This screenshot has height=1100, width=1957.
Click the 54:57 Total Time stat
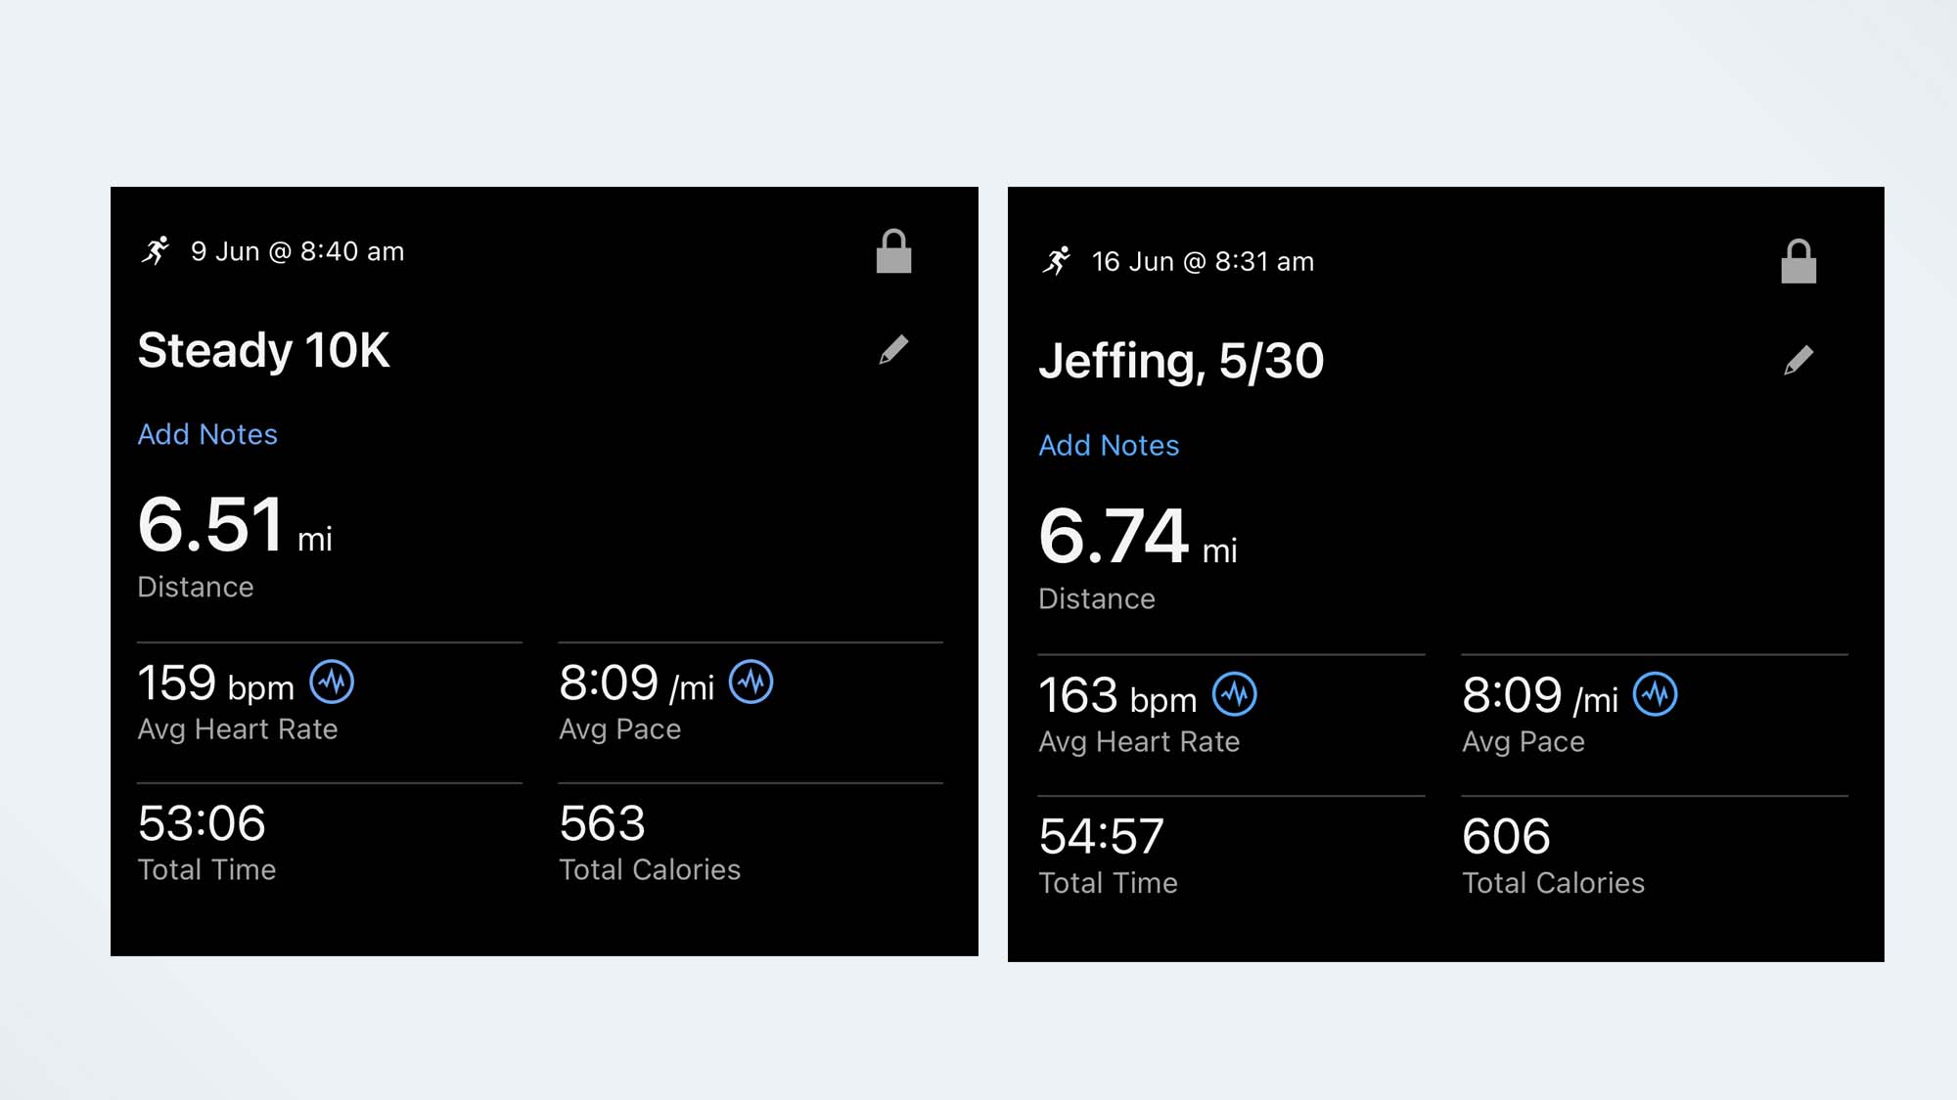(1102, 838)
